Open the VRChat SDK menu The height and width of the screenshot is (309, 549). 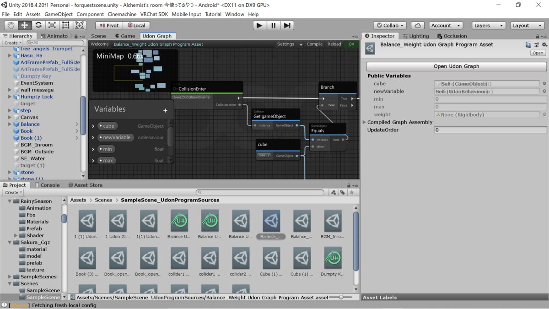coord(154,14)
